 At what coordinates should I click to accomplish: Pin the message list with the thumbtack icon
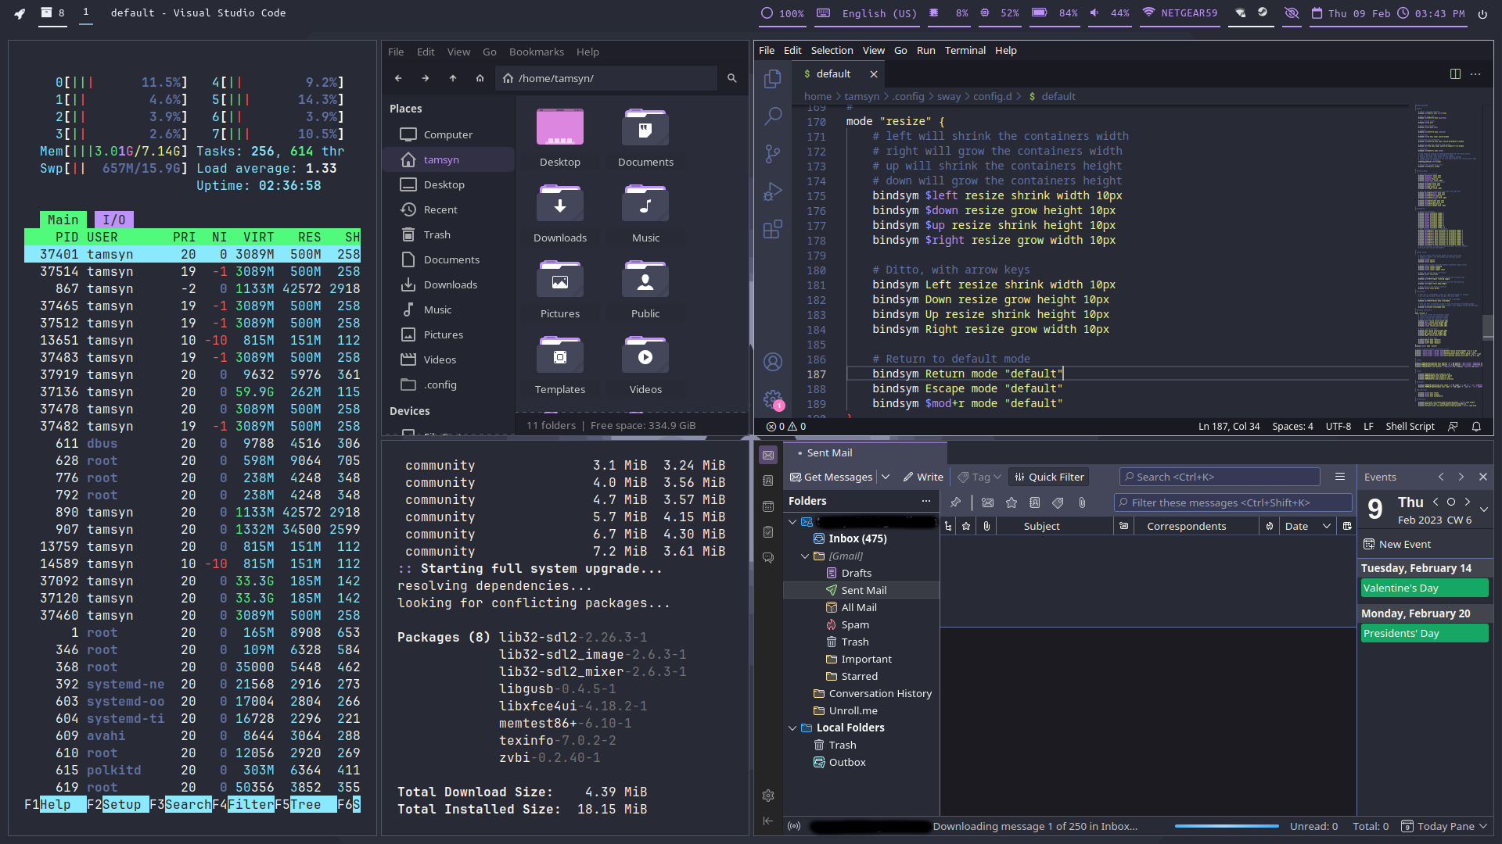[955, 502]
